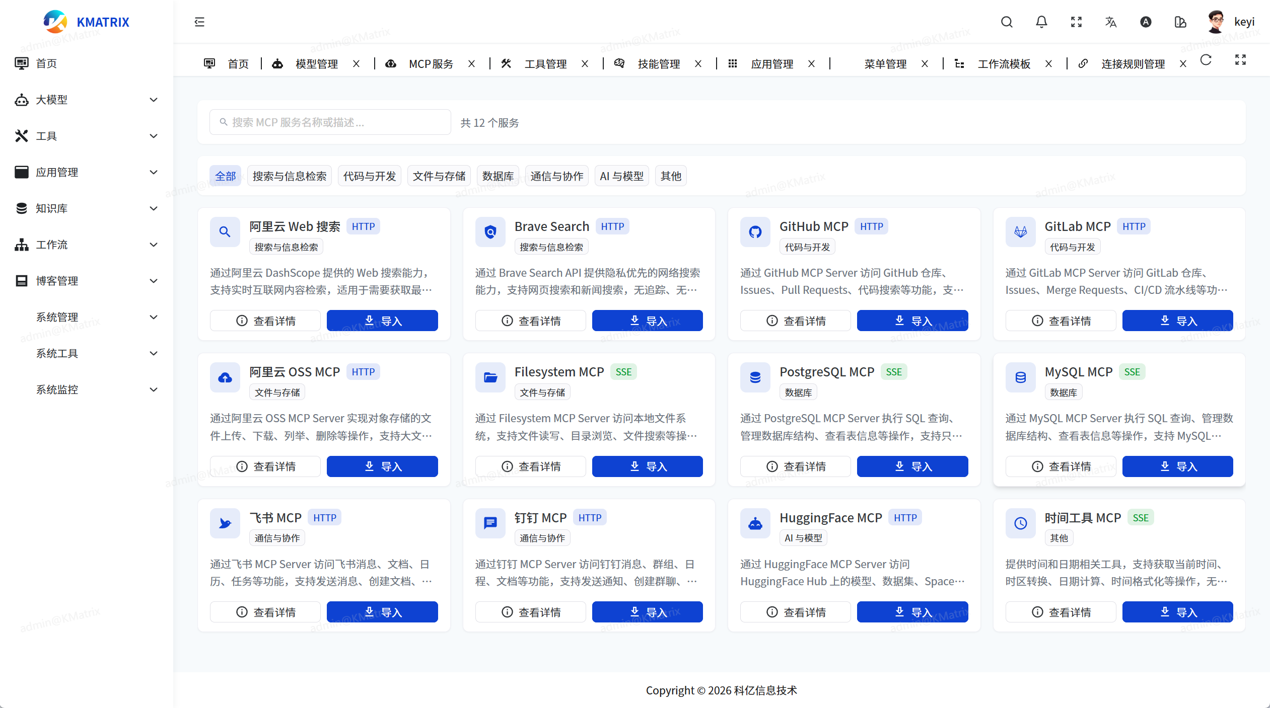This screenshot has height=708, width=1270.
Task: Filter by AI 与模型 category
Action: pos(622,176)
